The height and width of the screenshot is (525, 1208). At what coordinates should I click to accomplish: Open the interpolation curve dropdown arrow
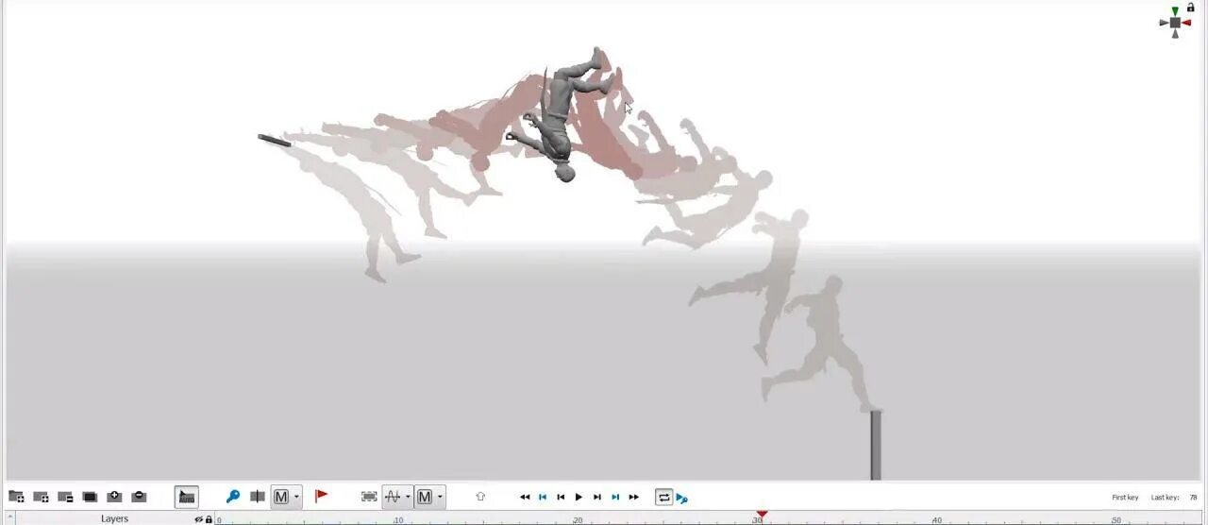pyautogui.click(x=409, y=497)
